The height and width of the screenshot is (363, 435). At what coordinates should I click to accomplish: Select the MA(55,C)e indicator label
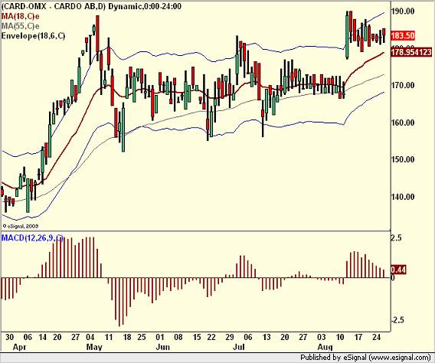(x=20, y=26)
